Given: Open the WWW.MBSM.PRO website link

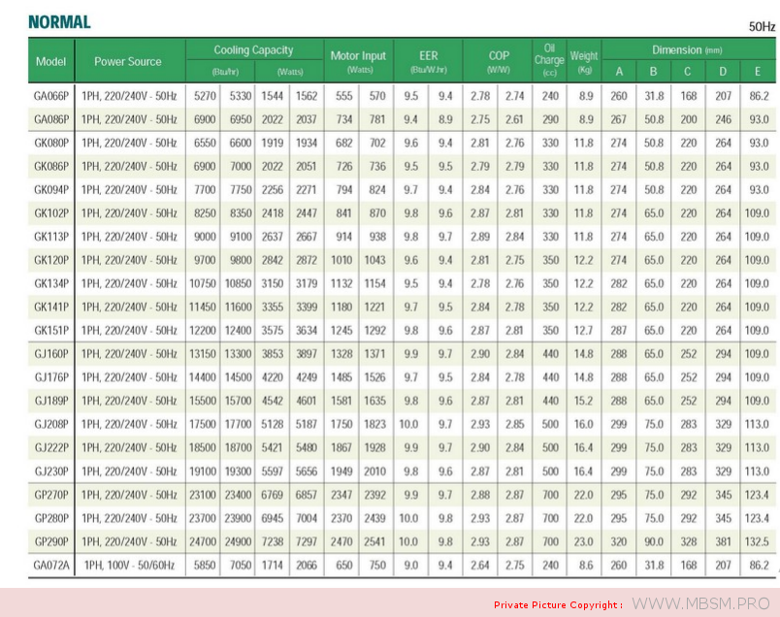Looking at the screenshot, I should (x=702, y=604).
